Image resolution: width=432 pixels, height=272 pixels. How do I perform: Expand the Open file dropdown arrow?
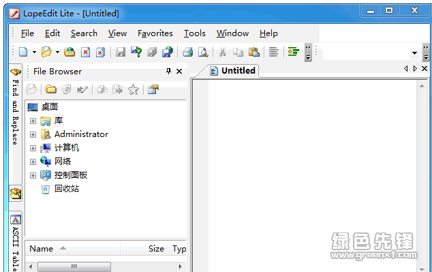coord(57,52)
